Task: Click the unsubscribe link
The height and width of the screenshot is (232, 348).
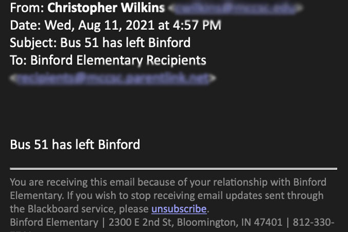Action: (x=179, y=209)
